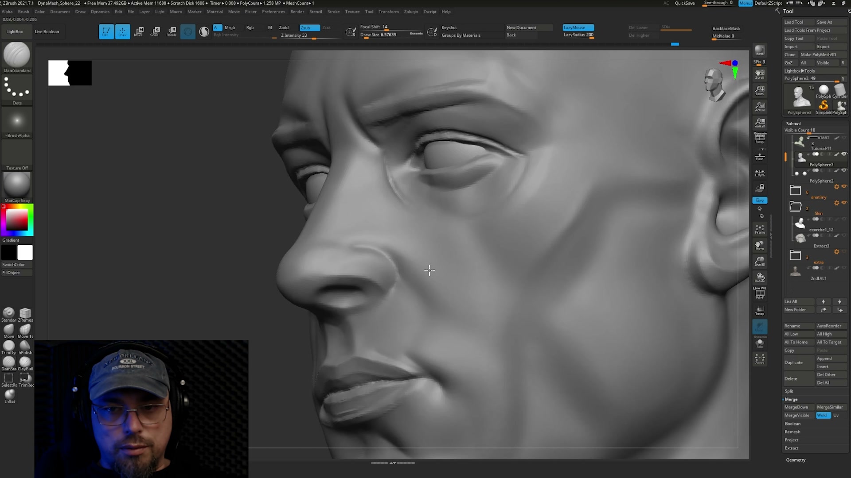Open the BrushAlpha picker

(x=17, y=123)
